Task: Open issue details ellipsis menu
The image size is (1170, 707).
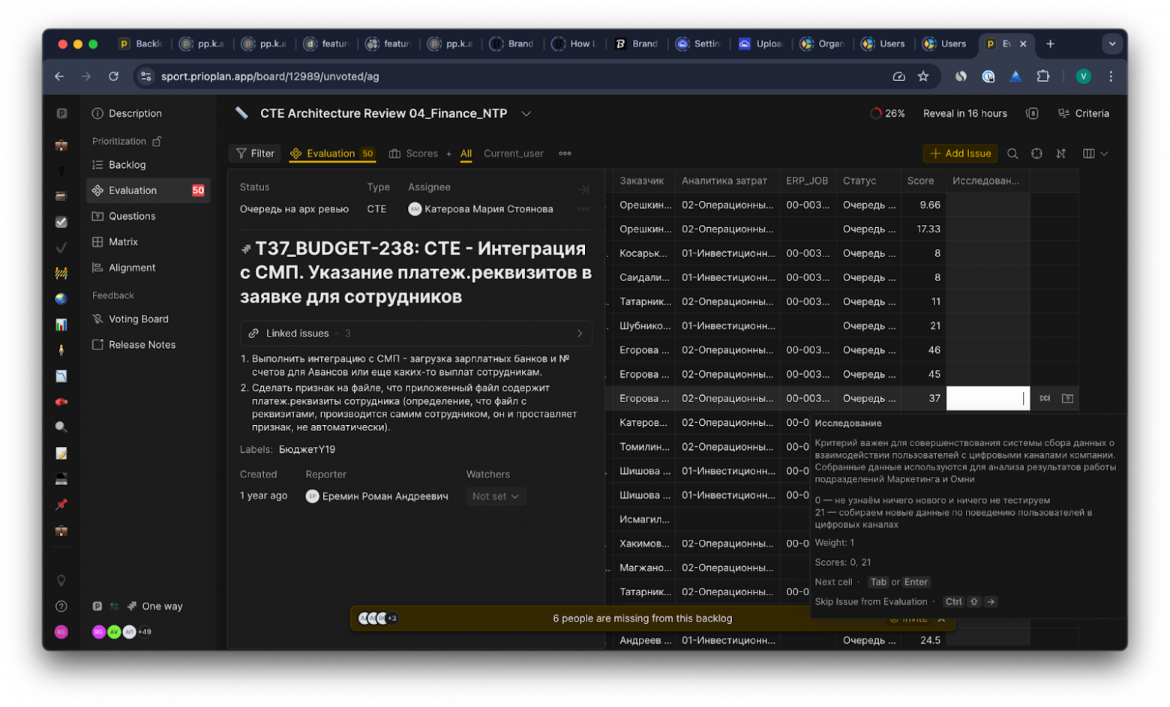Action: pos(583,209)
